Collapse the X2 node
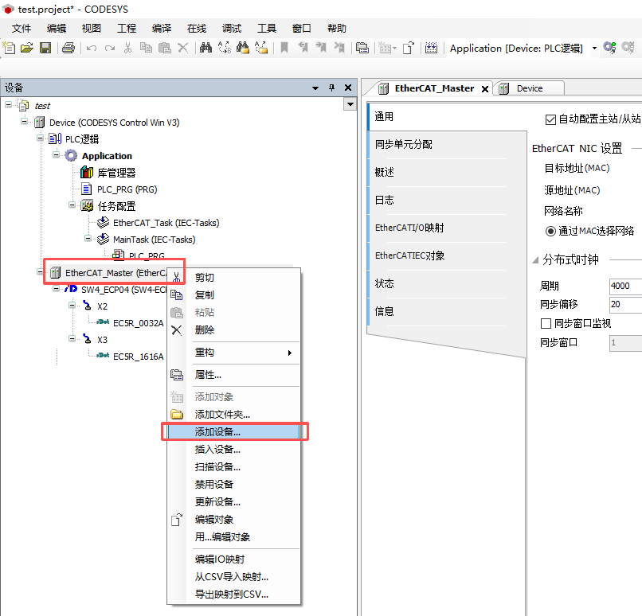642x616 pixels. [x=72, y=305]
